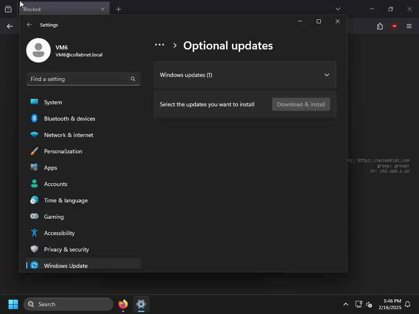Click the taskbar Search box
Viewport: 419px width, 314px height.
click(68, 304)
